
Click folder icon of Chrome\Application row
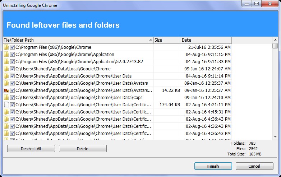tap(6, 55)
